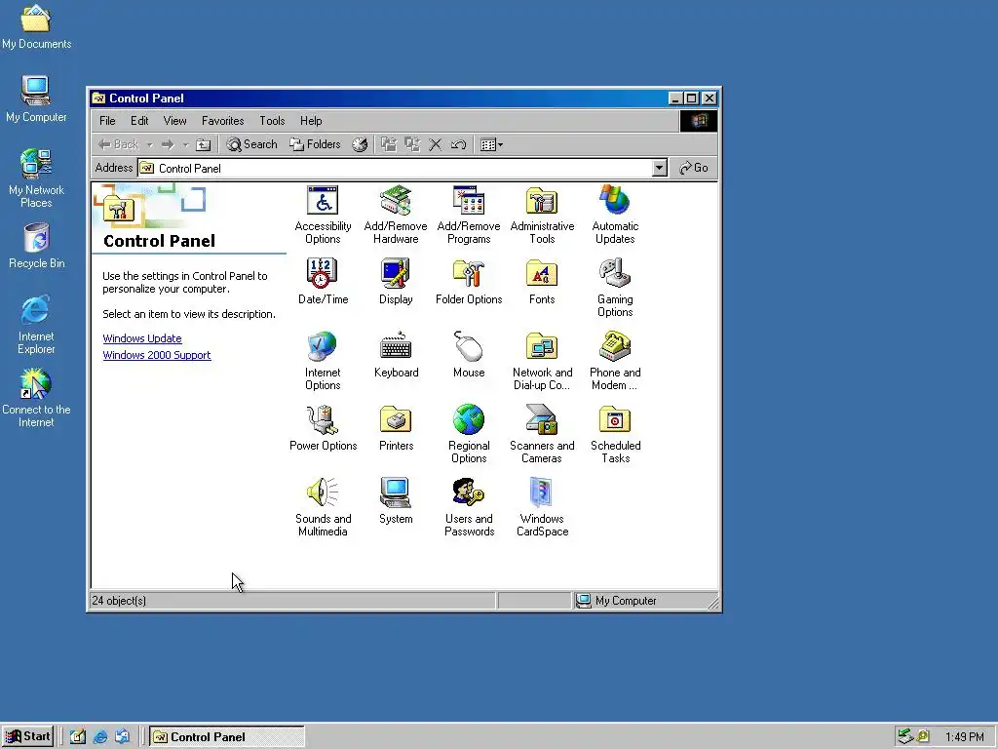Select Phone and Modem icon
Image resolution: width=998 pixels, height=749 pixels.
pos(615,361)
